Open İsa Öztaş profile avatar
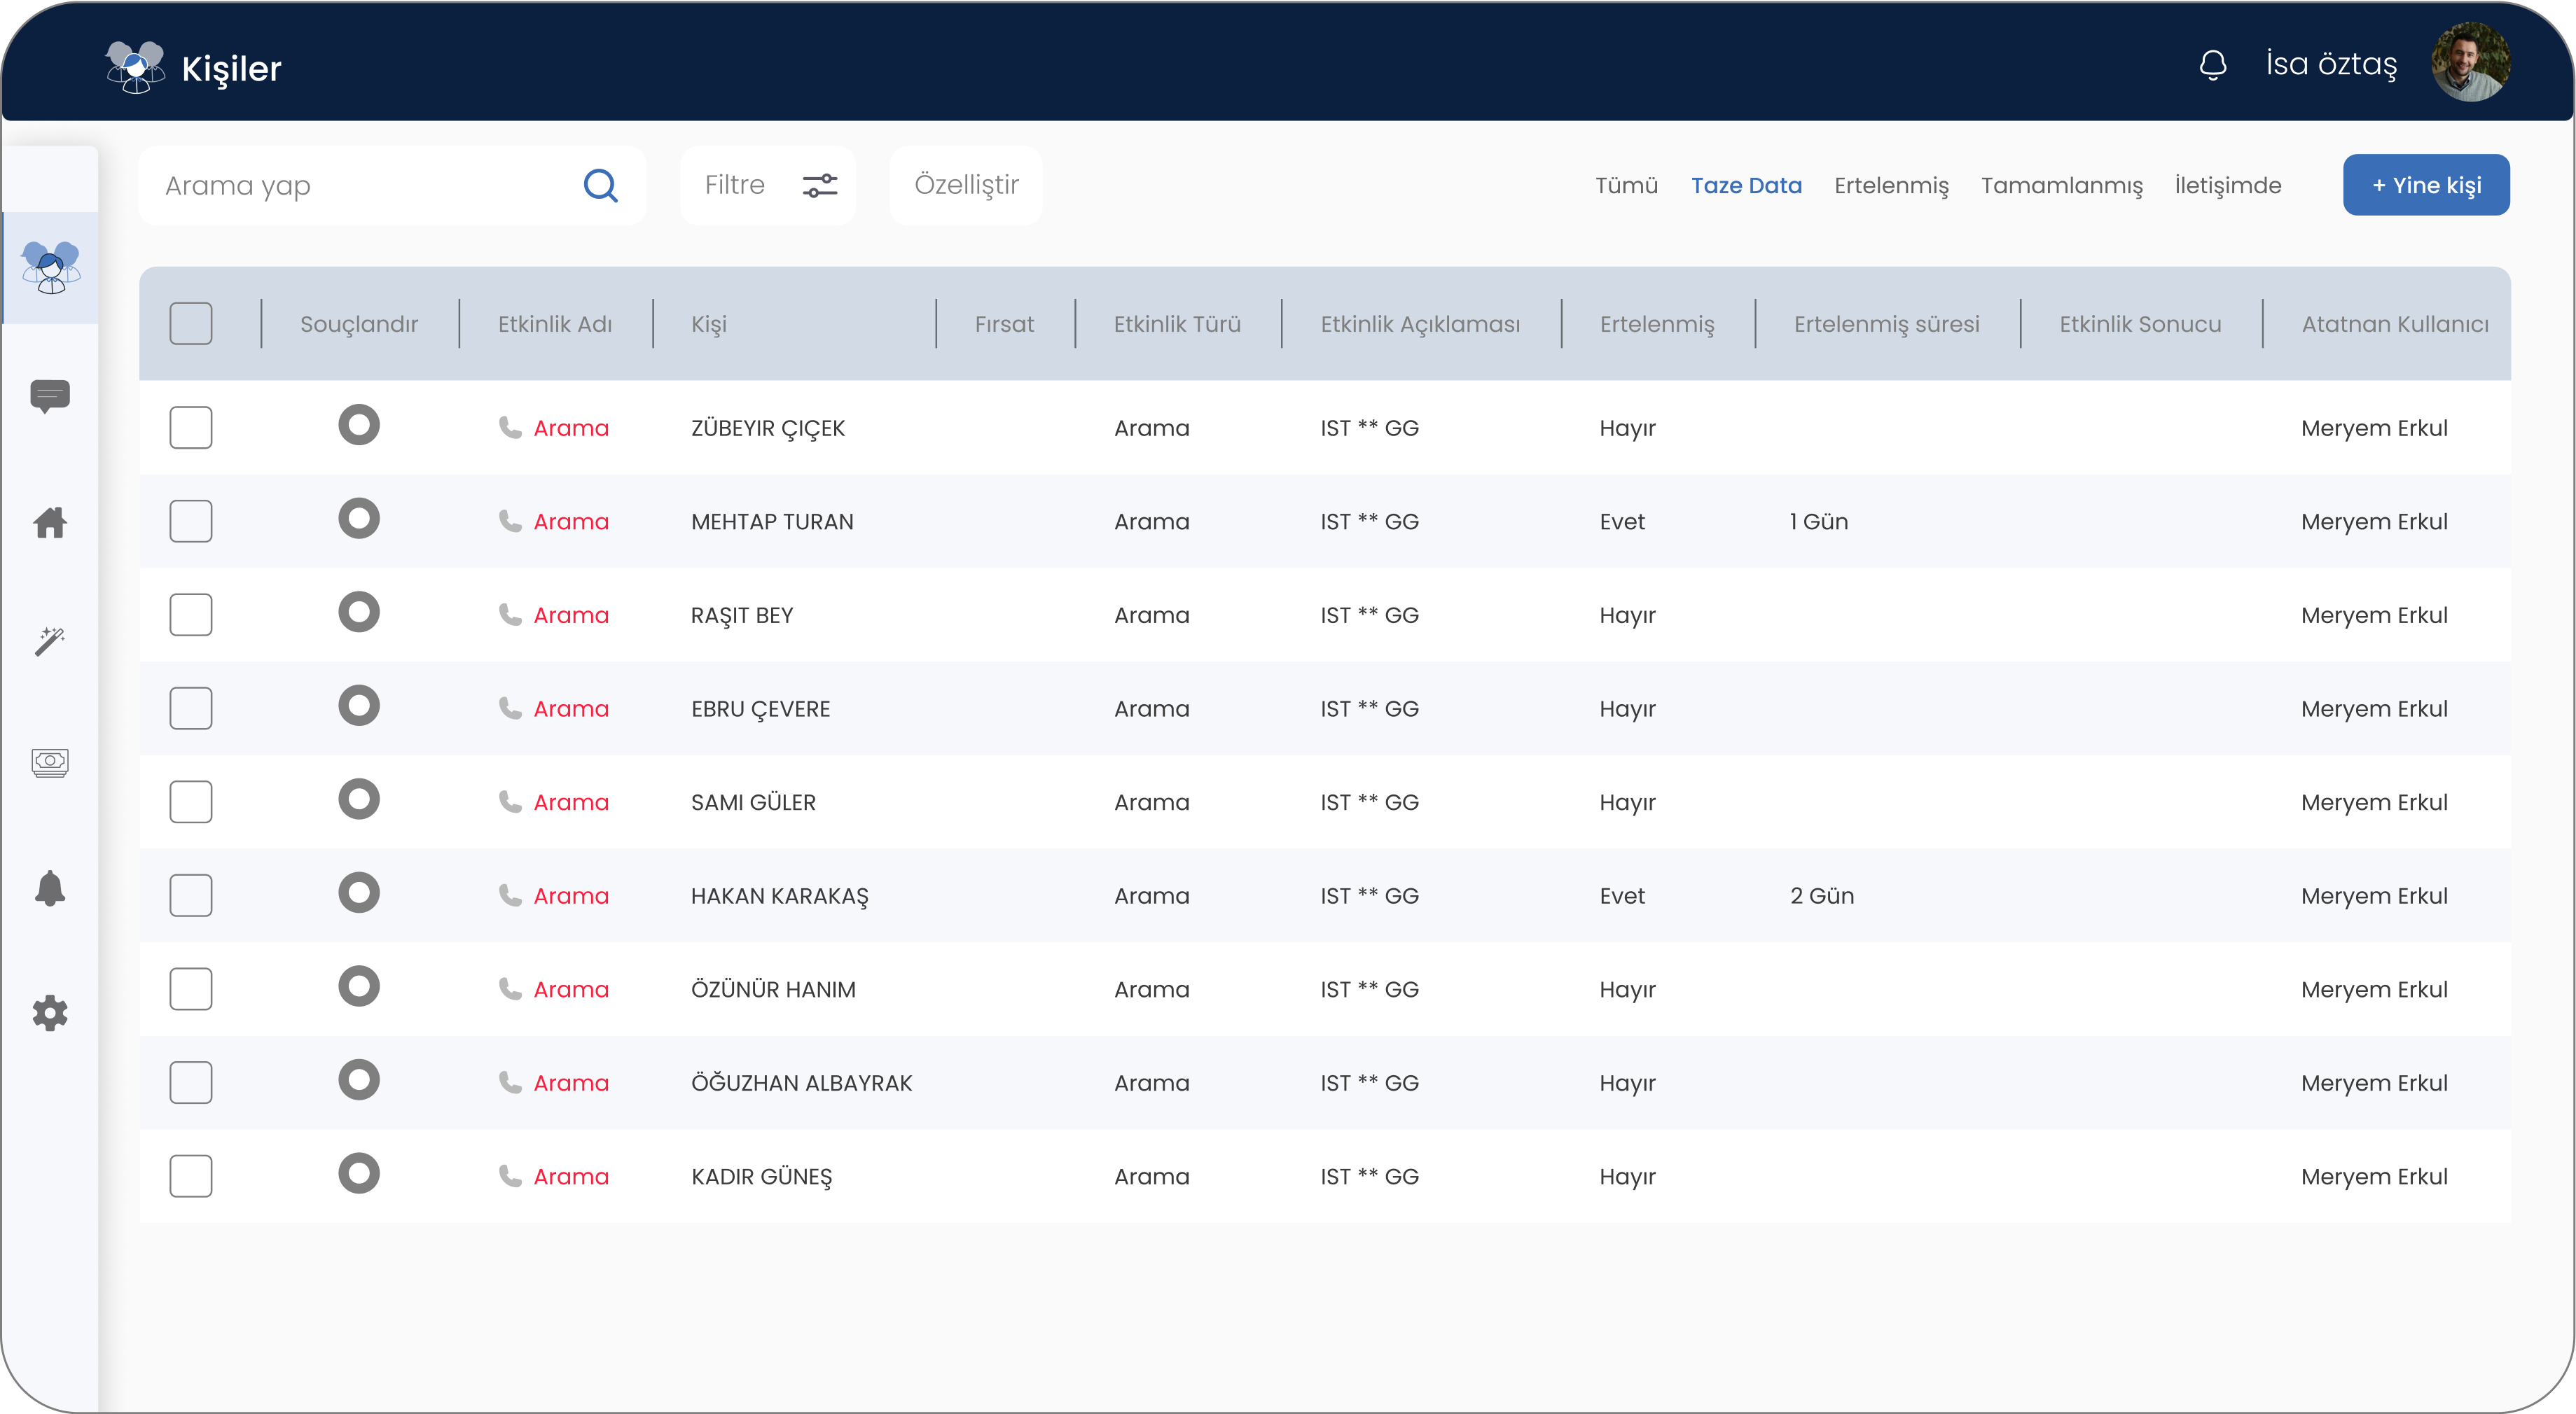Image resolution: width=2576 pixels, height=1414 pixels. click(2470, 63)
